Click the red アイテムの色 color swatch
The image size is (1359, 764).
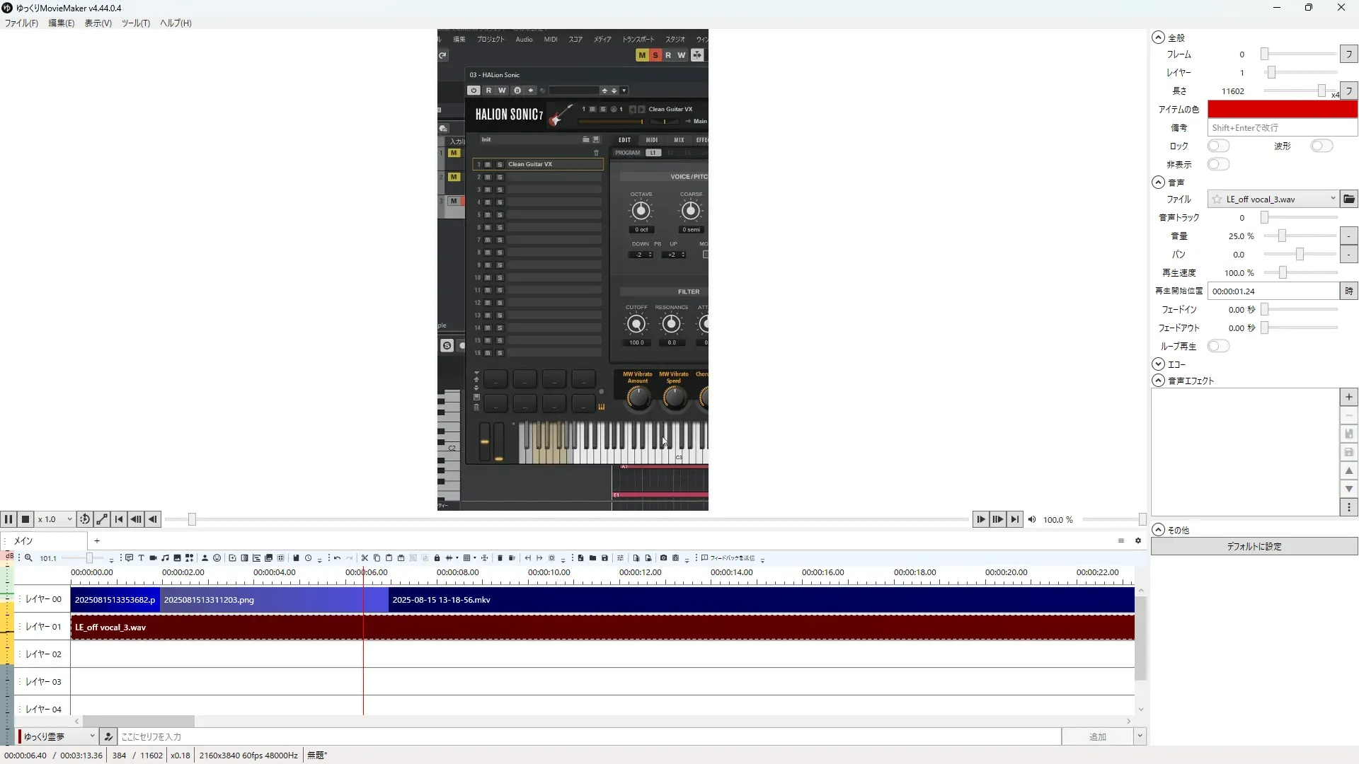(x=1282, y=109)
